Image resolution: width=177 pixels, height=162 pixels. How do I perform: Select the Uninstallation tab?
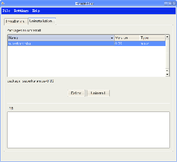coord(42,21)
